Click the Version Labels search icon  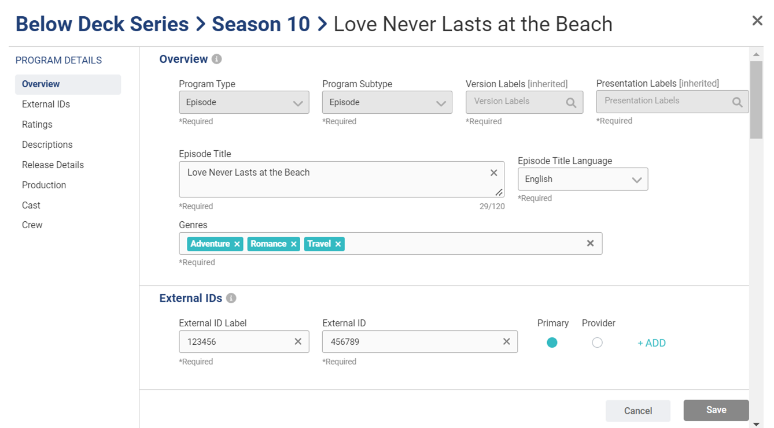[x=571, y=103]
